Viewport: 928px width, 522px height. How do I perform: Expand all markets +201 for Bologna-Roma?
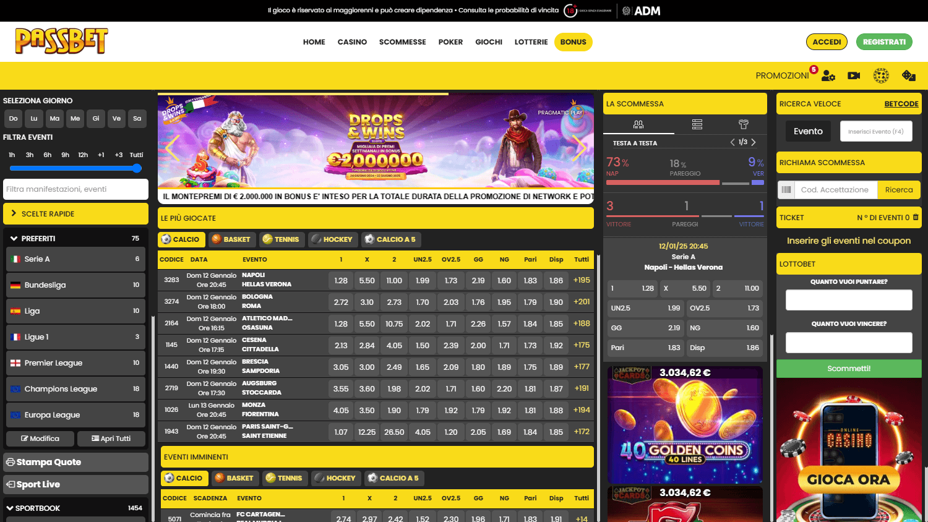(x=582, y=302)
